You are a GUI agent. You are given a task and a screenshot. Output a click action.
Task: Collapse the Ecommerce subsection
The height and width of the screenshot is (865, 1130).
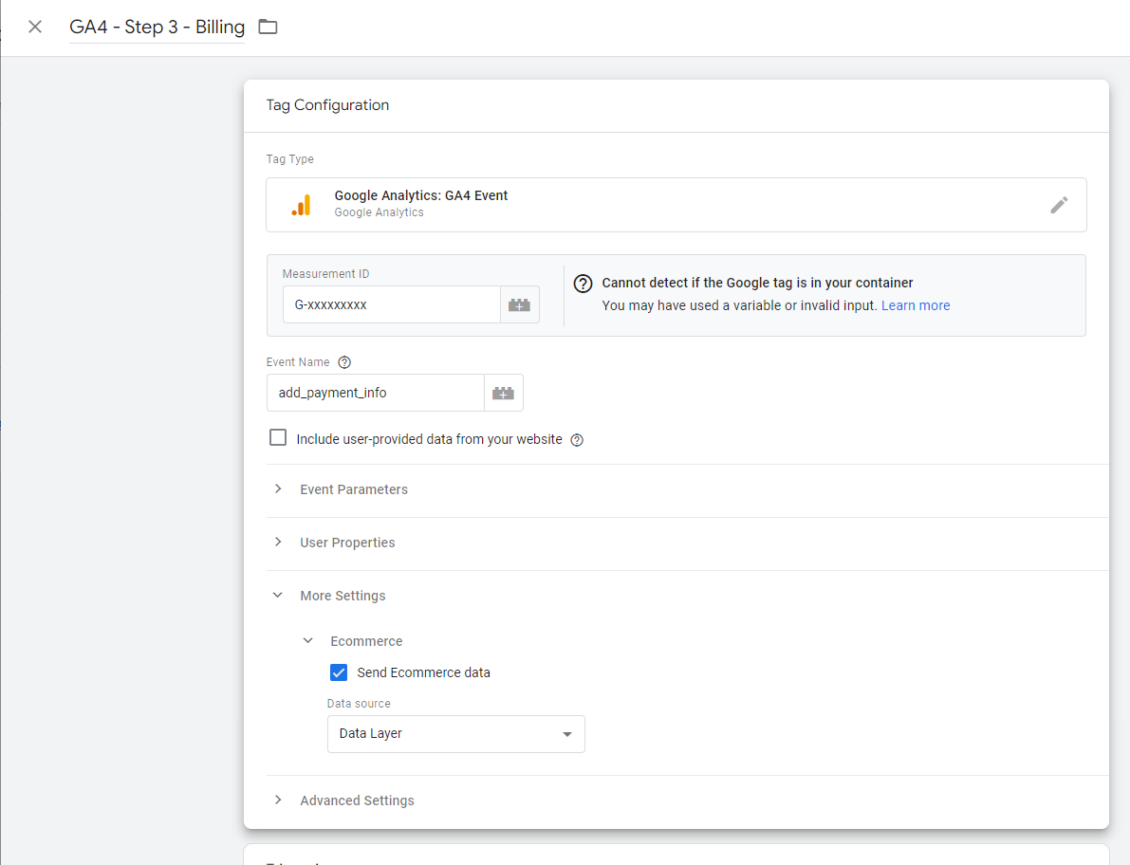[x=352, y=641]
